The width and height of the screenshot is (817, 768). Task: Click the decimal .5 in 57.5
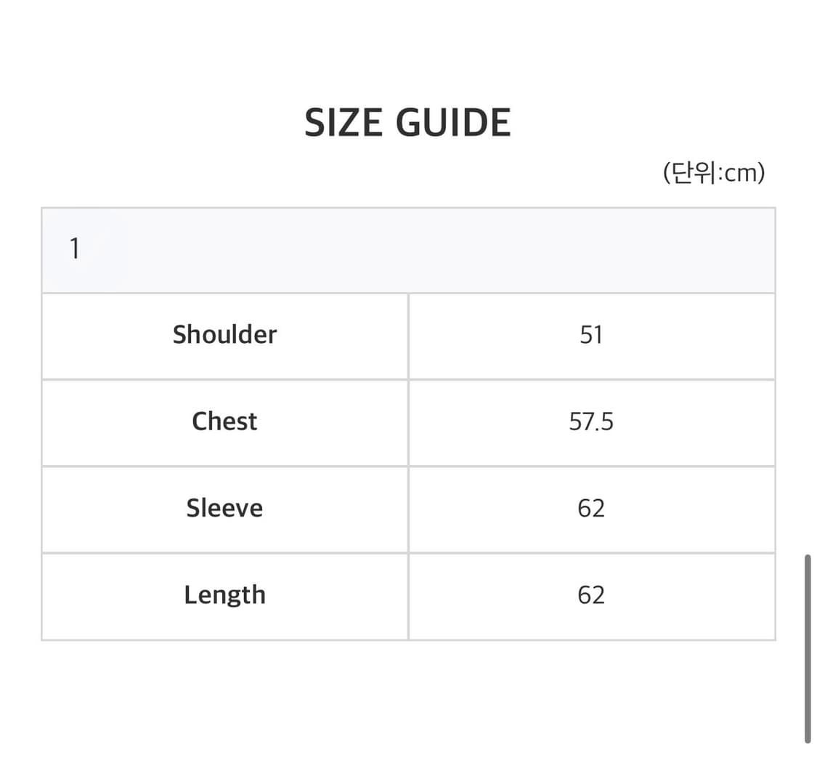point(604,421)
